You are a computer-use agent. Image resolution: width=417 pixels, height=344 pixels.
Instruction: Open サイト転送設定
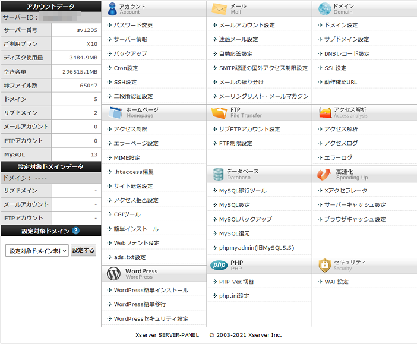(x=133, y=186)
